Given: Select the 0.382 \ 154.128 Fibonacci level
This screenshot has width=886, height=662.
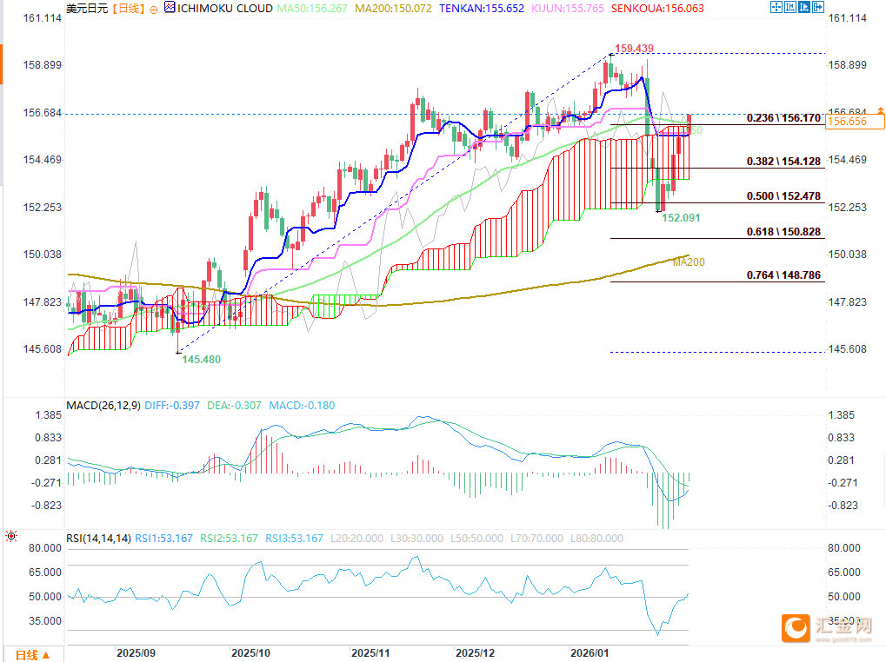Looking at the screenshot, I should click(x=783, y=162).
